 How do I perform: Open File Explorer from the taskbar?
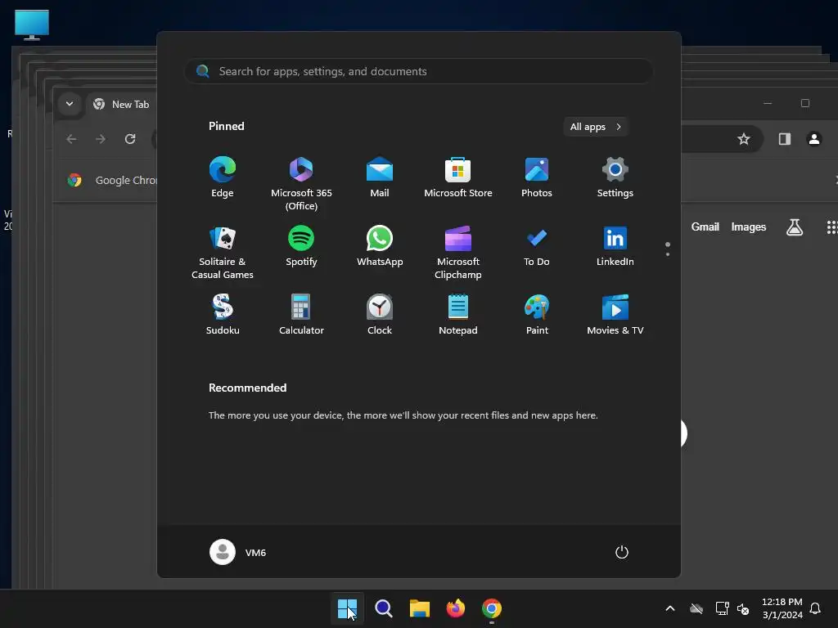420,608
